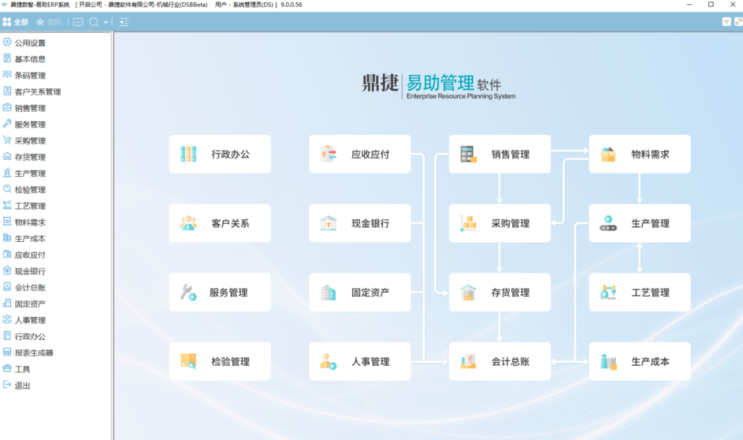Open the search dropdown chevron
743x440 pixels.
(x=105, y=23)
